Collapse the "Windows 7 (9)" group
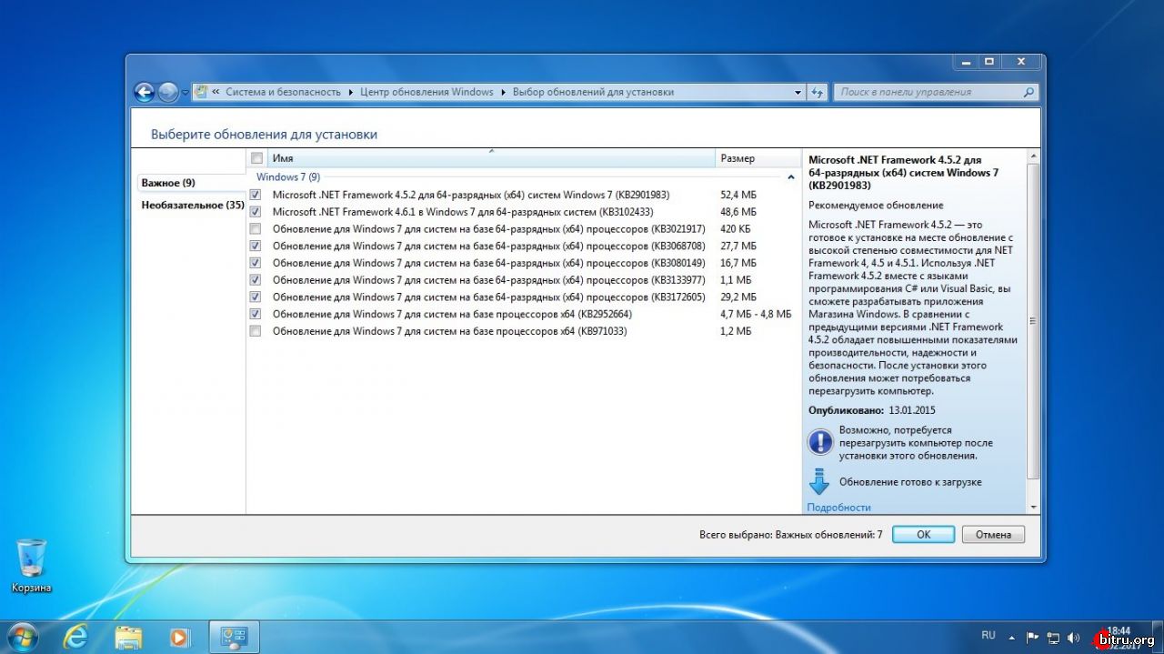1164x654 pixels. tap(790, 177)
